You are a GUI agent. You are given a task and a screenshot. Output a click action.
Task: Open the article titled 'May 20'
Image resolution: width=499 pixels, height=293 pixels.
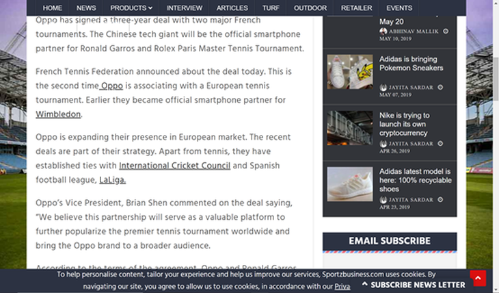tap(391, 22)
